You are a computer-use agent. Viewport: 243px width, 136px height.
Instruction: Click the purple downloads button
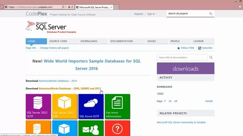coord(186,68)
